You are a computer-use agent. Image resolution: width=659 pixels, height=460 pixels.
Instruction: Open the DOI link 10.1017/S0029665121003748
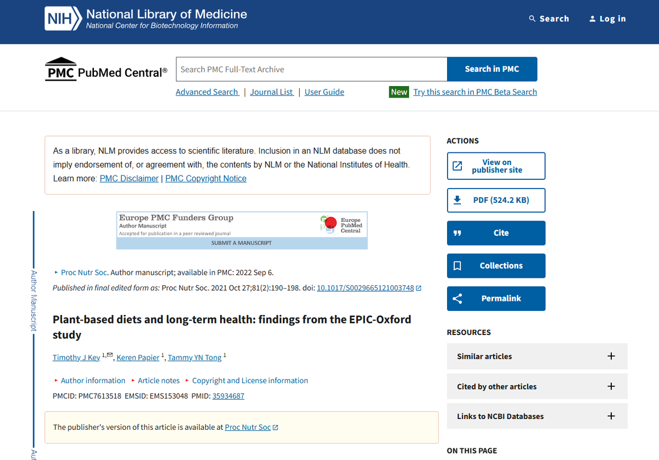(x=366, y=288)
